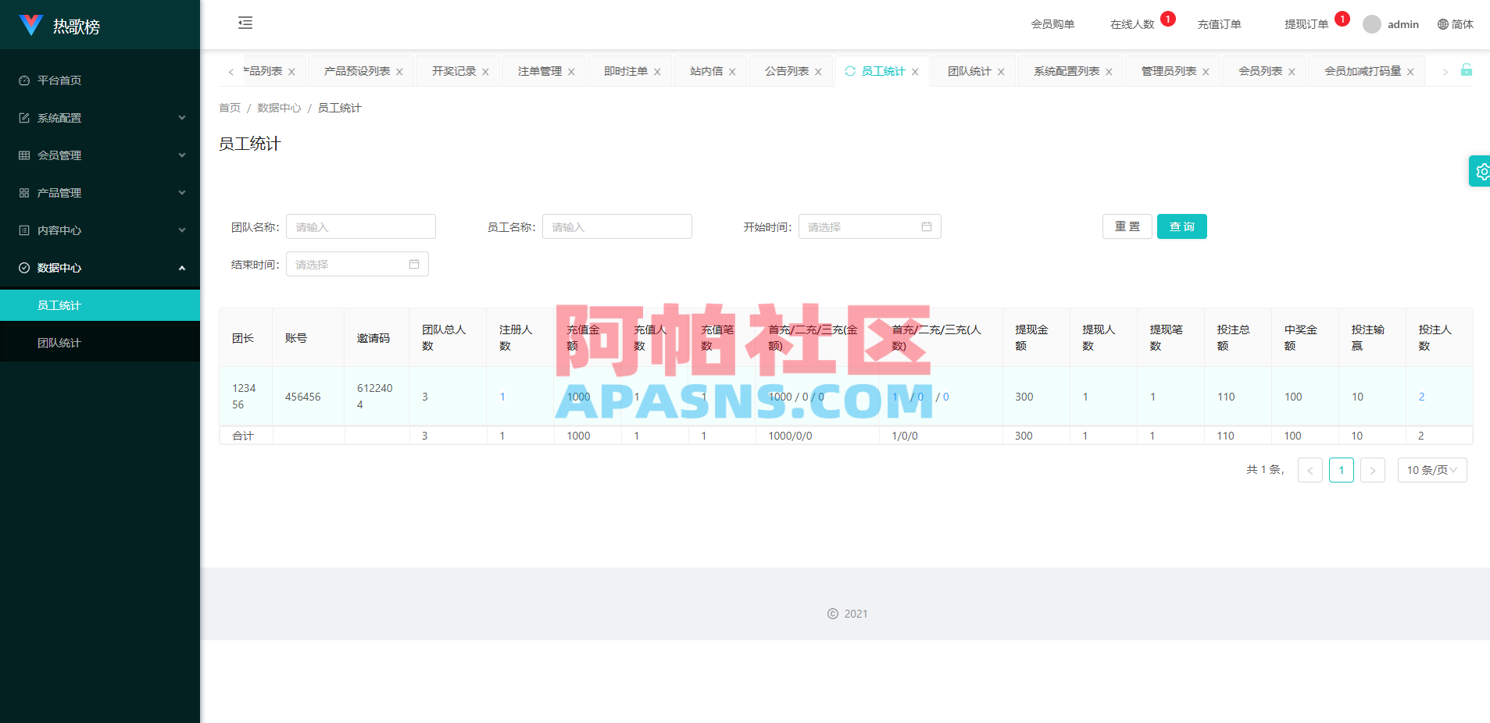Collapse the 数据中心 sidebar menu
1490x723 pixels.
coord(100,268)
